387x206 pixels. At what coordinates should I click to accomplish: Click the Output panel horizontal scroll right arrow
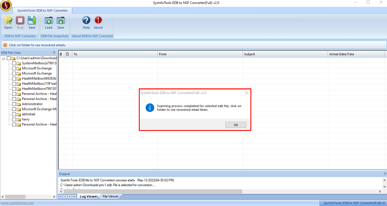pyautogui.click(x=380, y=191)
